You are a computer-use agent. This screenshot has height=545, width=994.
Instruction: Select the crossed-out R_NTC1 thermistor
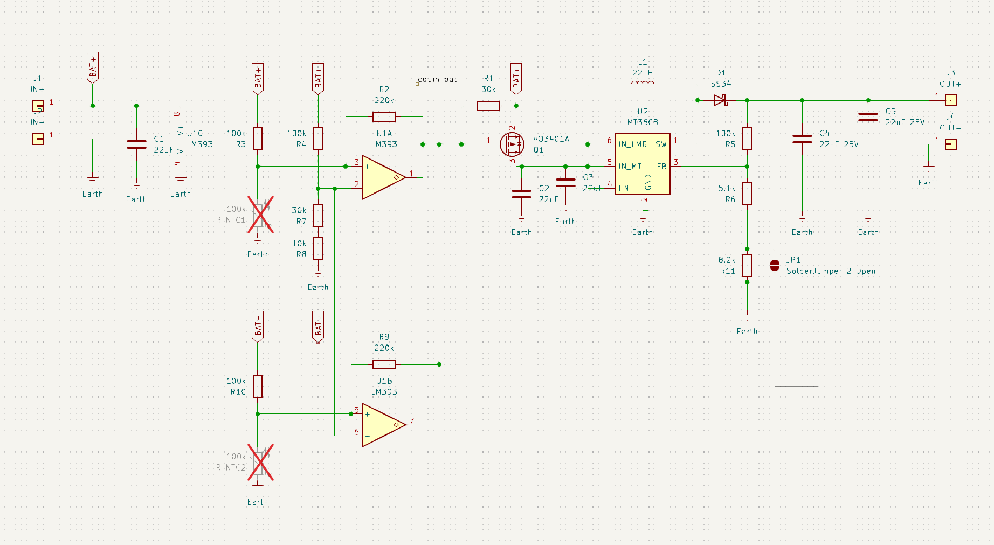258,215
